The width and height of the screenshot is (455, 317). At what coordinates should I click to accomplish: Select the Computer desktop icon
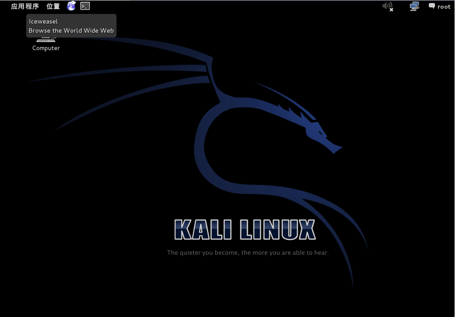click(x=46, y=44)
